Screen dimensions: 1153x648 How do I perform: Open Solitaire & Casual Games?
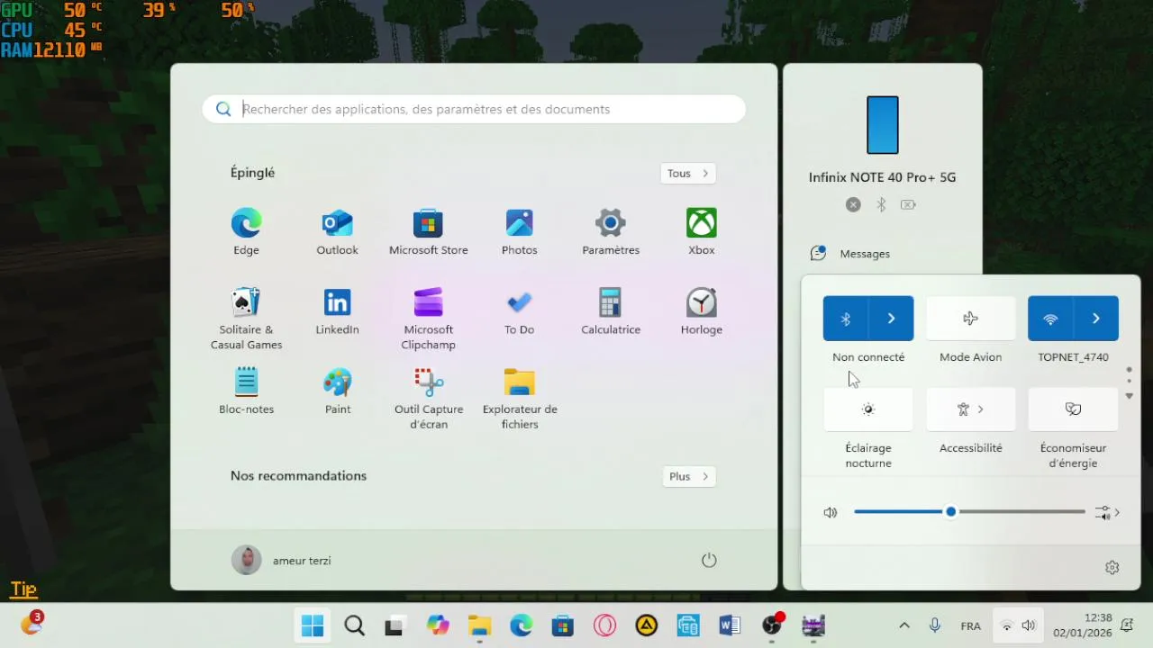pos(246,319)
